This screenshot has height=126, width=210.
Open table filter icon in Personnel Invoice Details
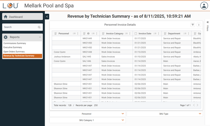(193, 25)
